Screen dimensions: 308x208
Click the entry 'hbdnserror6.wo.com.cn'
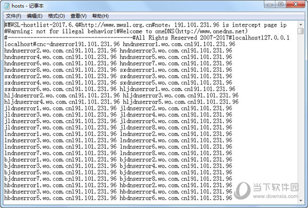coord(153,198)
